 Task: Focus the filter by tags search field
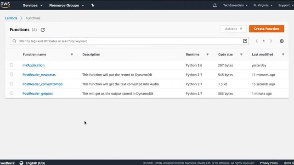pyautogui.click(x=129, y=41)
